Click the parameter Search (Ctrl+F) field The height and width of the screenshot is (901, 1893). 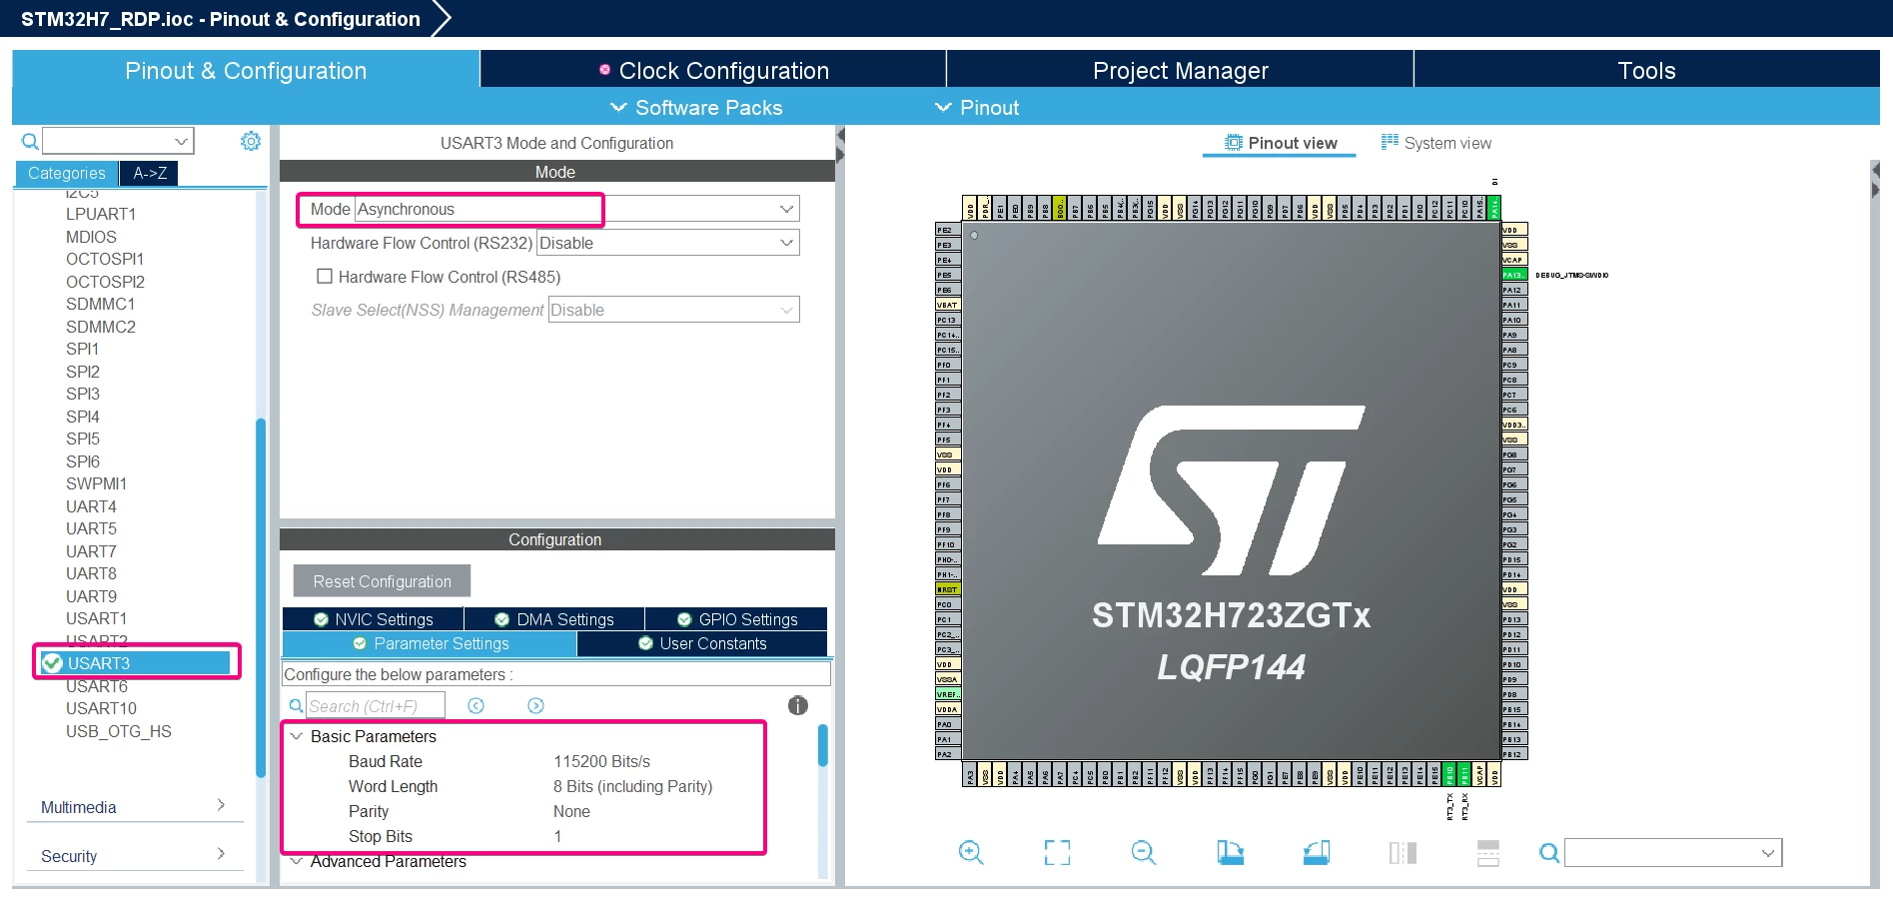[375, 706]
